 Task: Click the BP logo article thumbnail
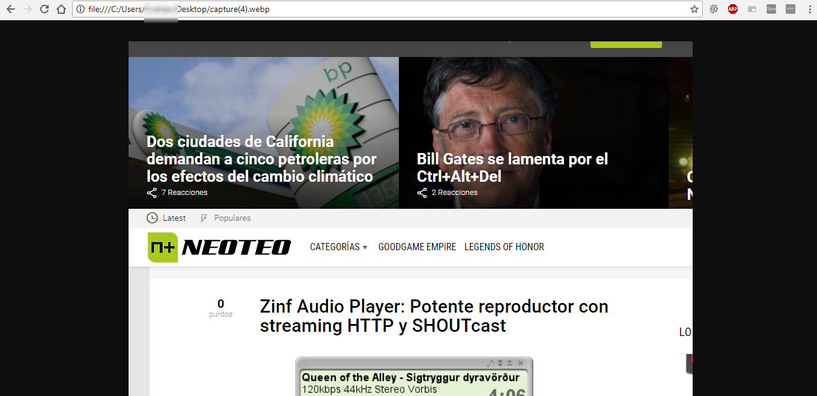pyautogui.click(x=264, y=133)
